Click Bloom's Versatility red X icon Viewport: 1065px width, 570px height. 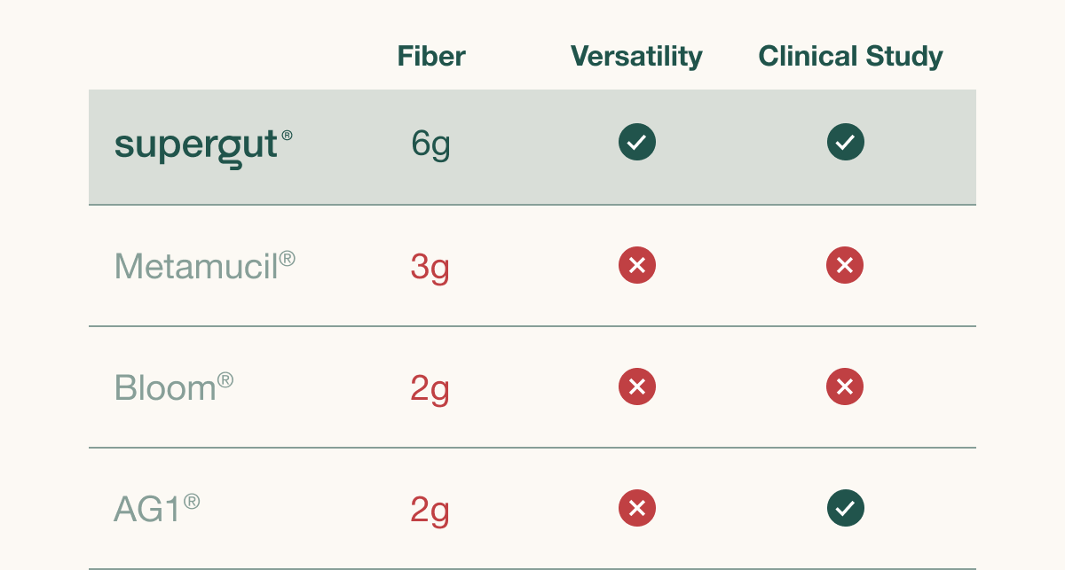(637, 387)
